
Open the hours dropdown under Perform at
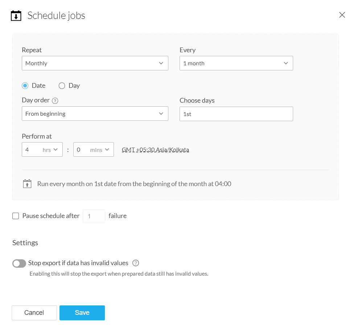coord(42,149)
